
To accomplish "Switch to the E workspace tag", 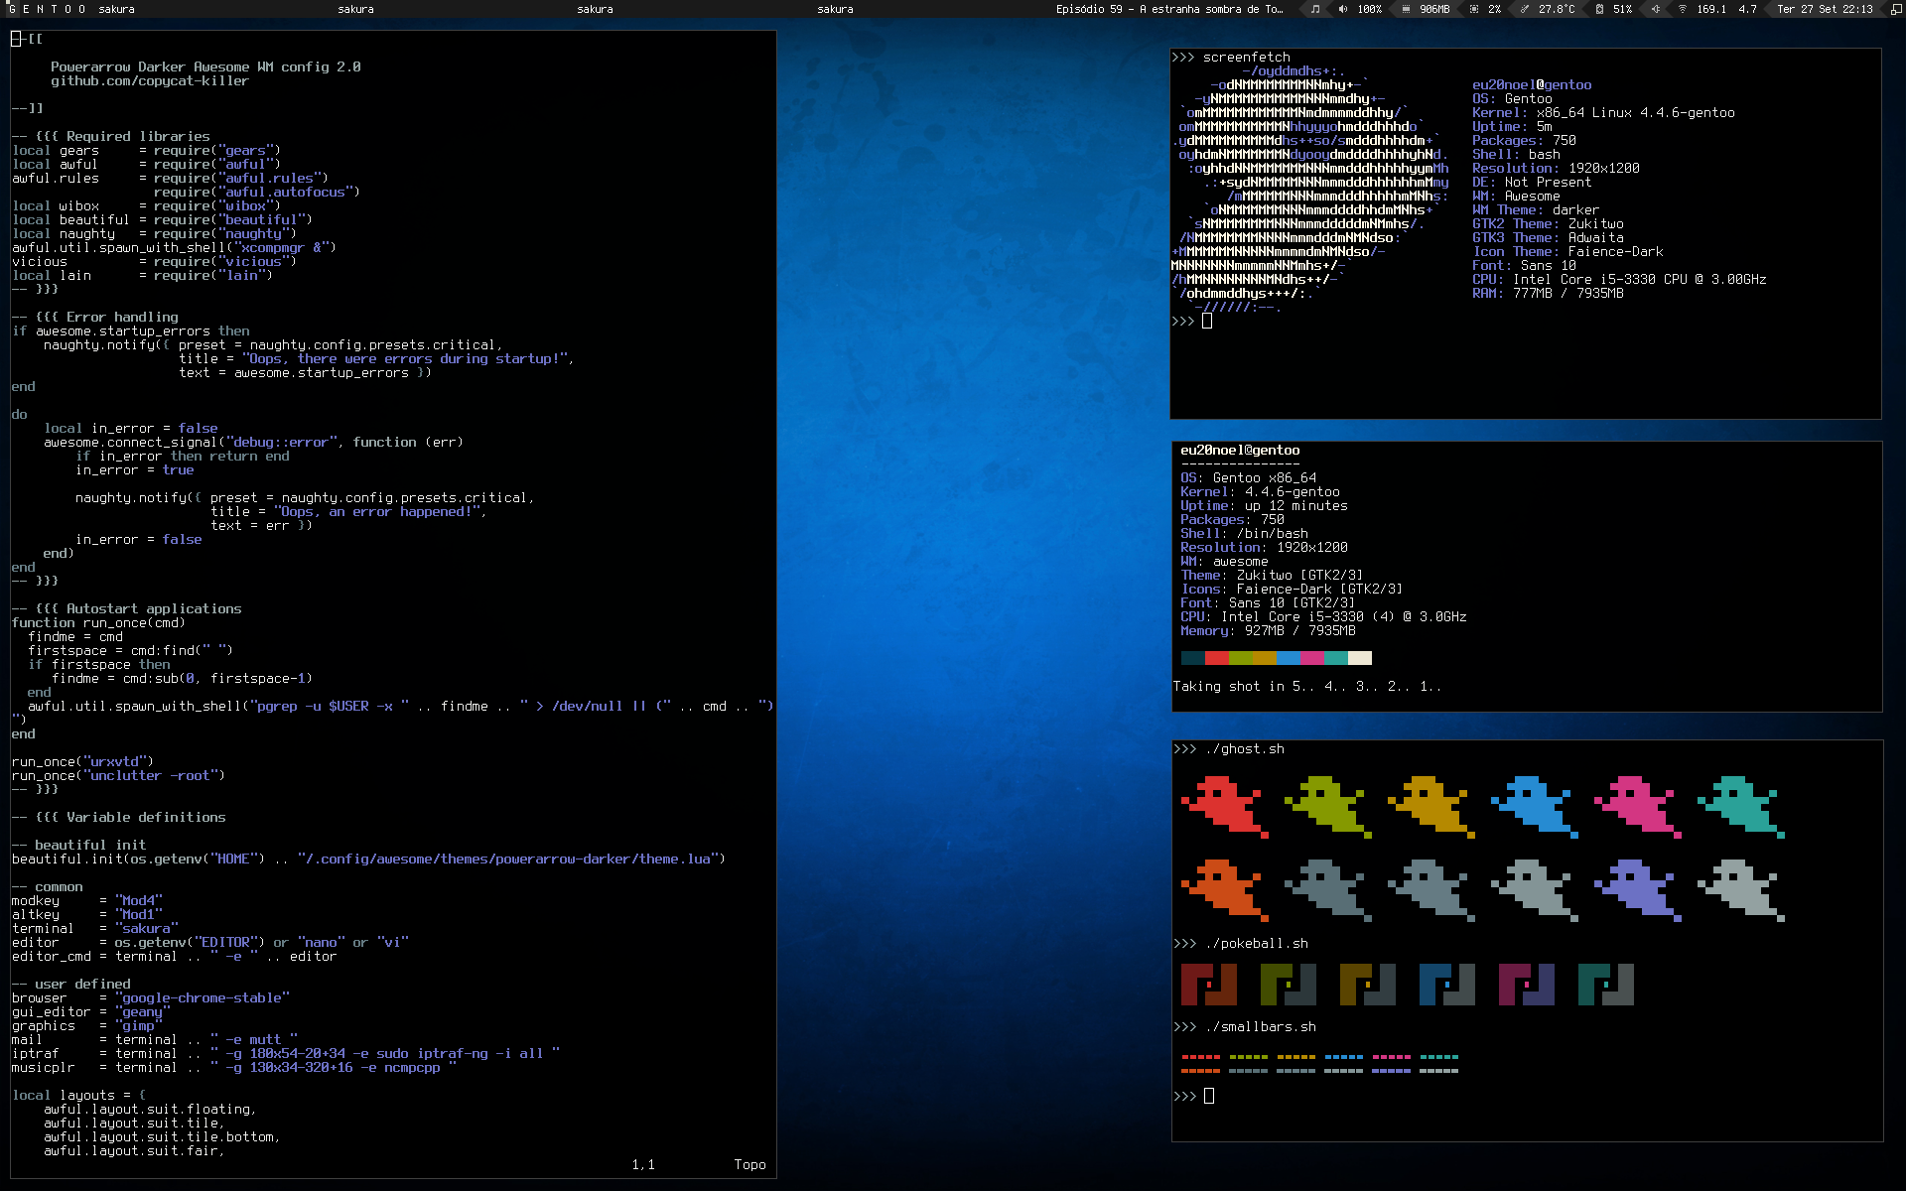I will click(27, 9).
